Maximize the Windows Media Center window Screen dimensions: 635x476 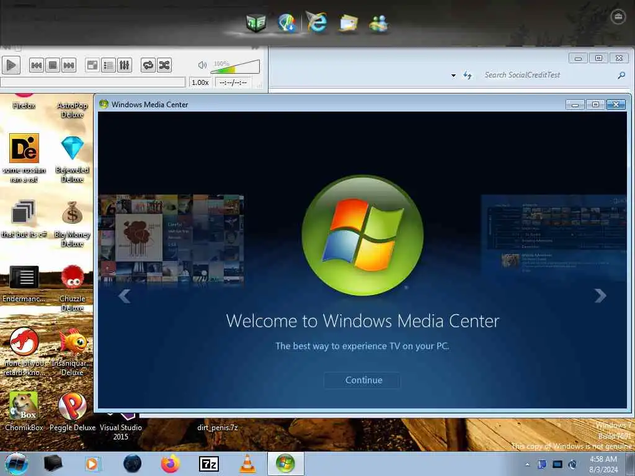coord(595,105)
